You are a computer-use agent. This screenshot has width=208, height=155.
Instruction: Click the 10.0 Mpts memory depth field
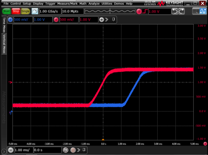coord(73,11)
